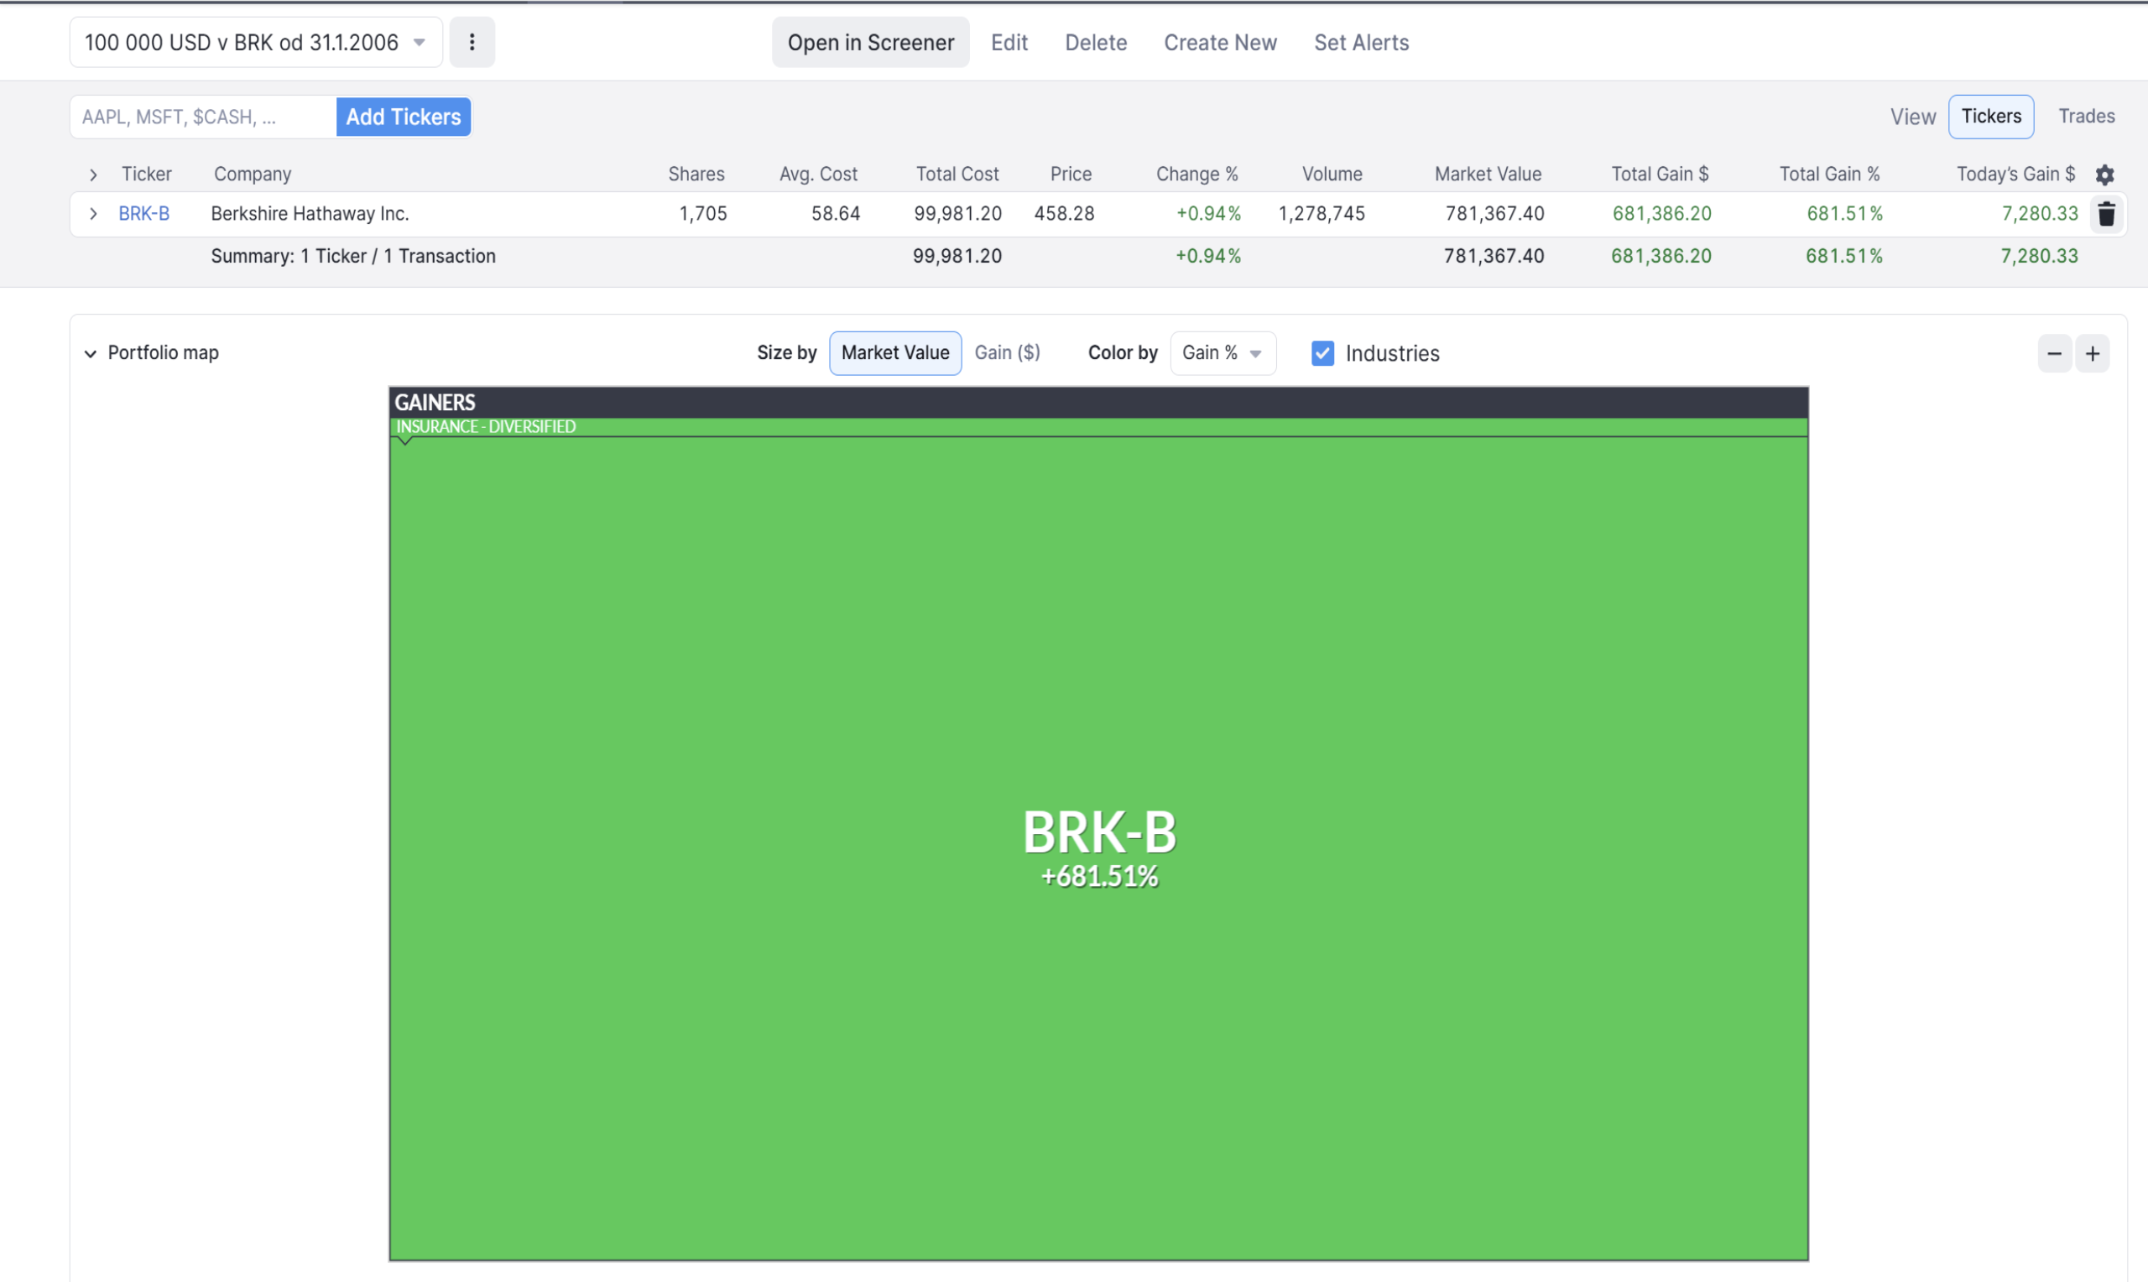Collapse the Portfolio map section
This screenshot has width=2148, height=1282.
point(90,353)
